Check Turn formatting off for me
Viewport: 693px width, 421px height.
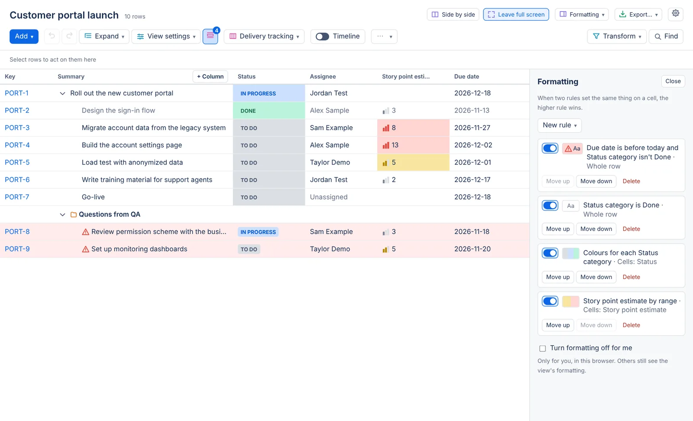[542, 348]
